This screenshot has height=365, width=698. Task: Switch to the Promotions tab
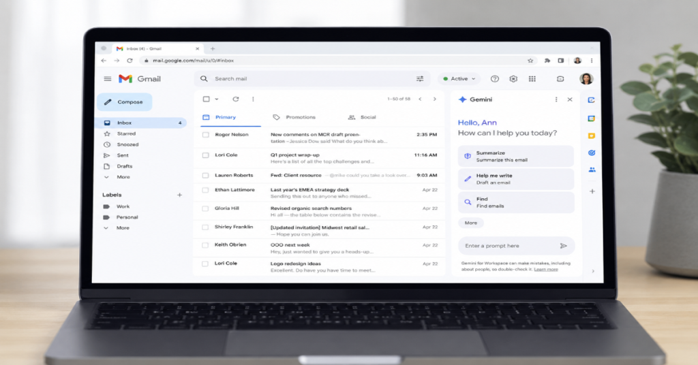(x=294, y=117)
